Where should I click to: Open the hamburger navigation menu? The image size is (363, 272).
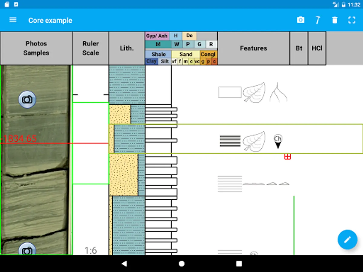(x=13, y=20)
